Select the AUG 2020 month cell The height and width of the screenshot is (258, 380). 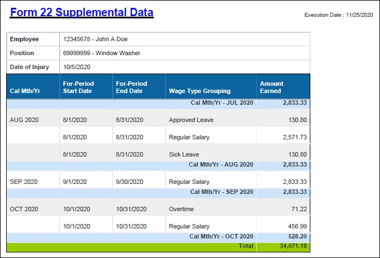(24, 120)
